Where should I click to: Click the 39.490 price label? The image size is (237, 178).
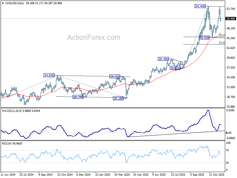(163, 59)
